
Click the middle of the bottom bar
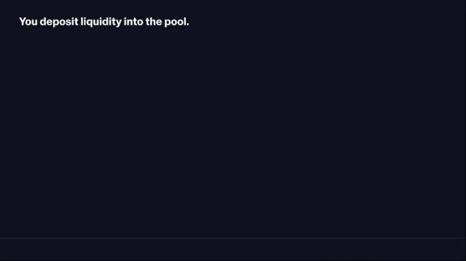point(233,250)
